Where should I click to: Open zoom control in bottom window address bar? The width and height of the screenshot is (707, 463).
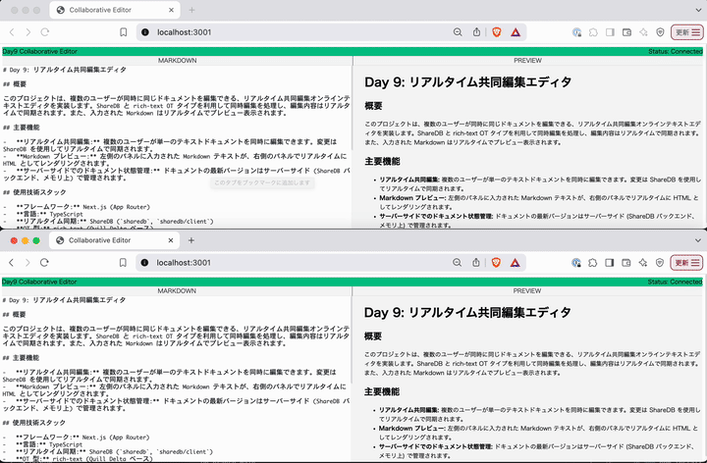(x=458, y=263)
